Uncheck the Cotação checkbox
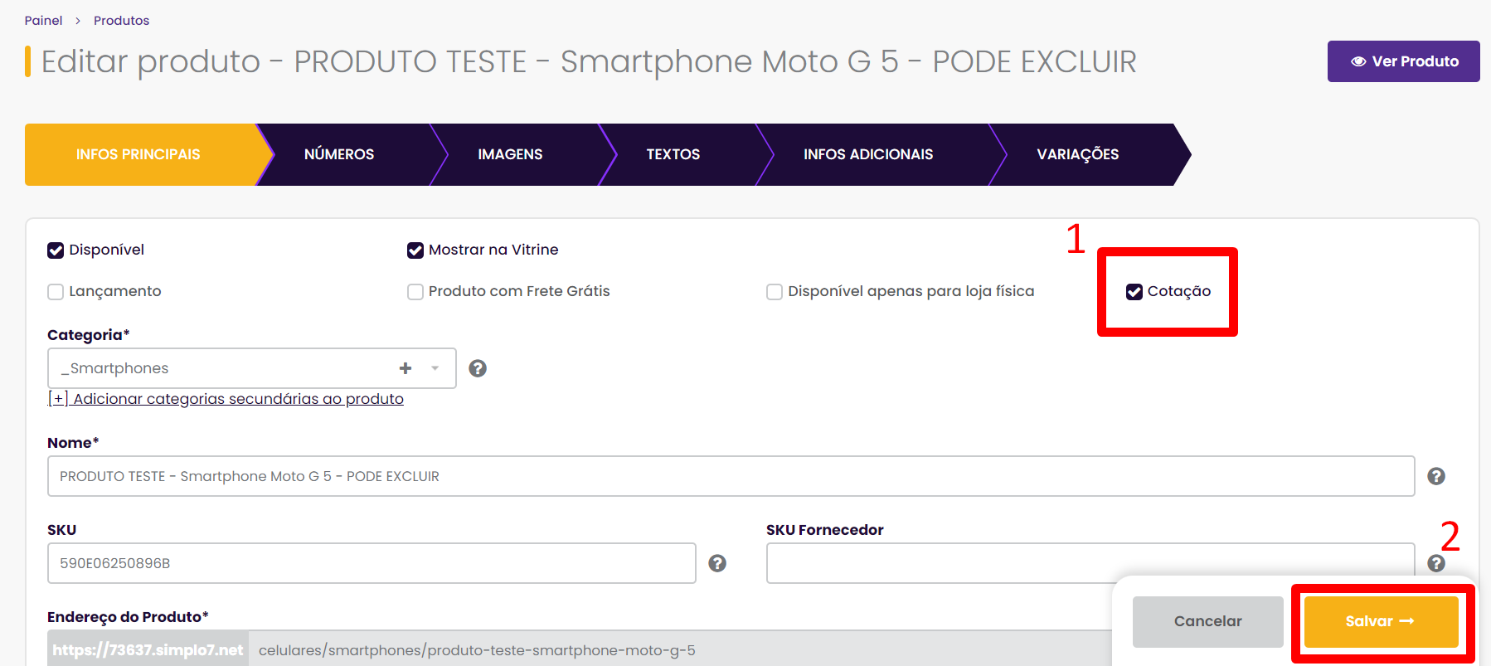 [x=1134, y=292]
